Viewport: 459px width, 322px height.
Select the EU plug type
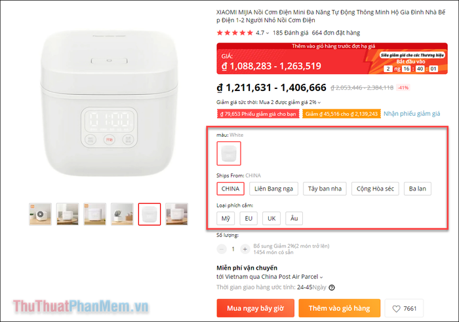click(x=249, y=219)
